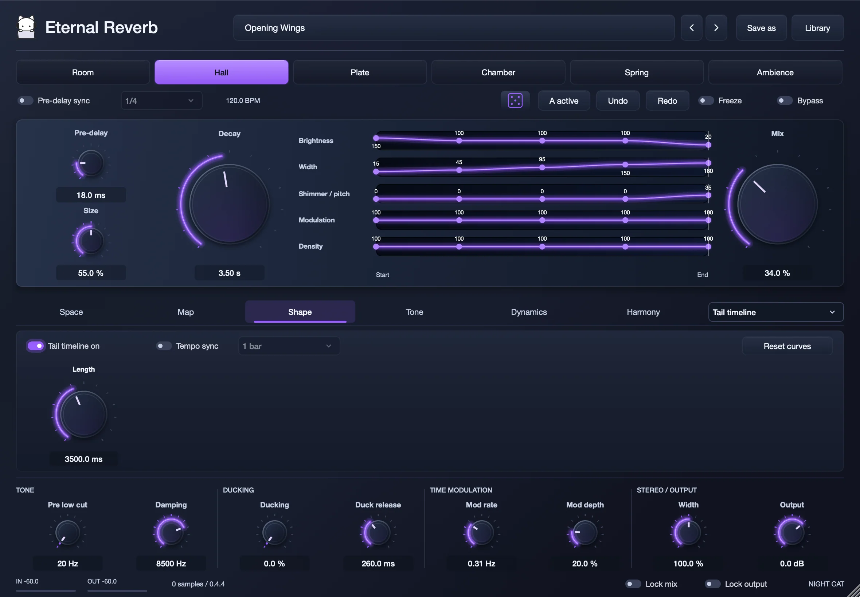This screenshot has width=860, height=597.
Task: Switch to the Space tab
Action: (71, 312)
